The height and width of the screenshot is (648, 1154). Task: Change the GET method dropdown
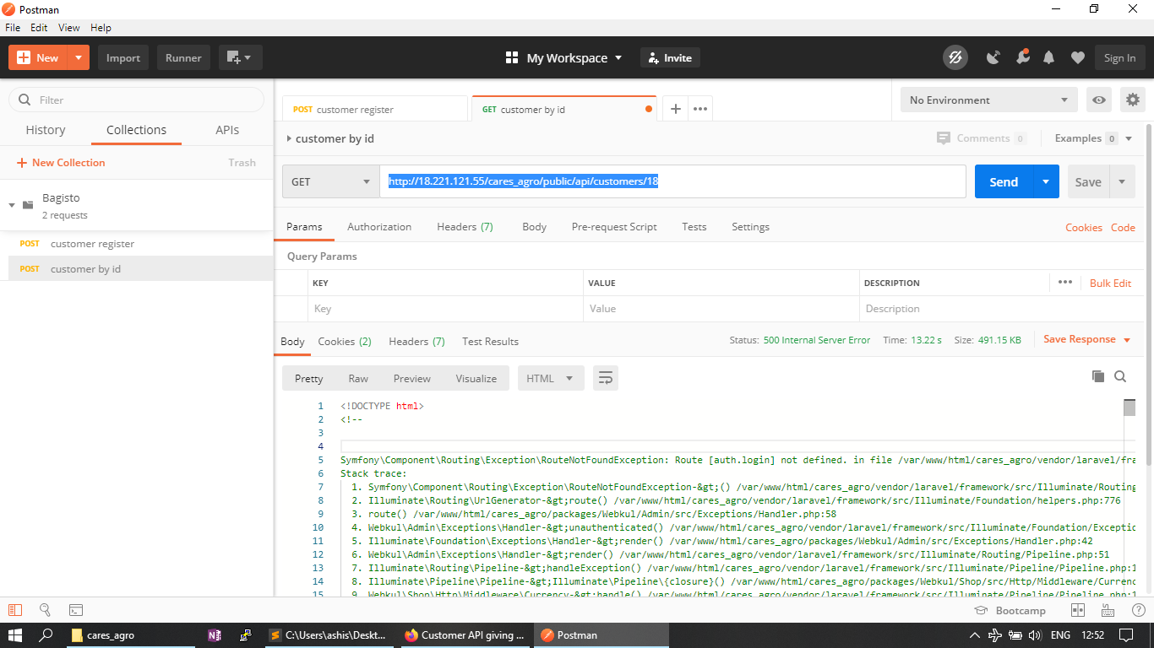[330, 181]
